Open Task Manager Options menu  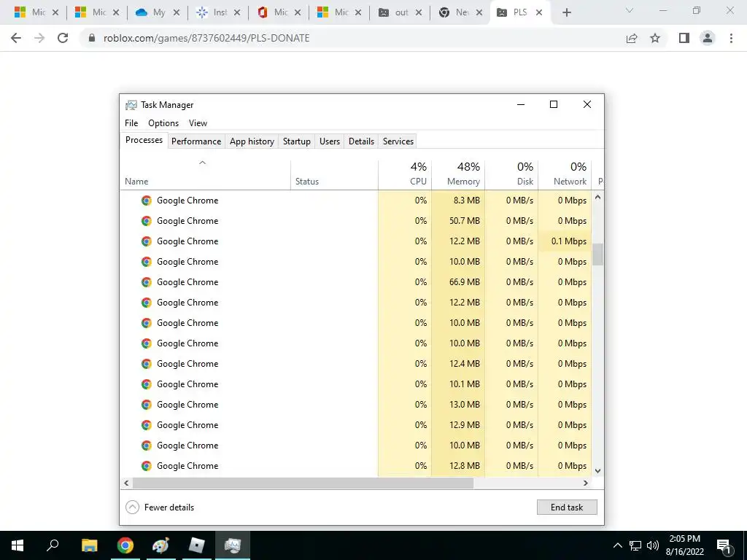163,122
